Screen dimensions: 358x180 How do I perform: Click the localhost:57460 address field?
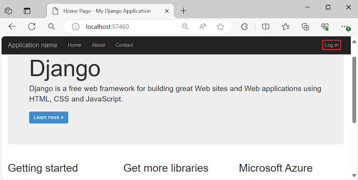tap(125, 27)
